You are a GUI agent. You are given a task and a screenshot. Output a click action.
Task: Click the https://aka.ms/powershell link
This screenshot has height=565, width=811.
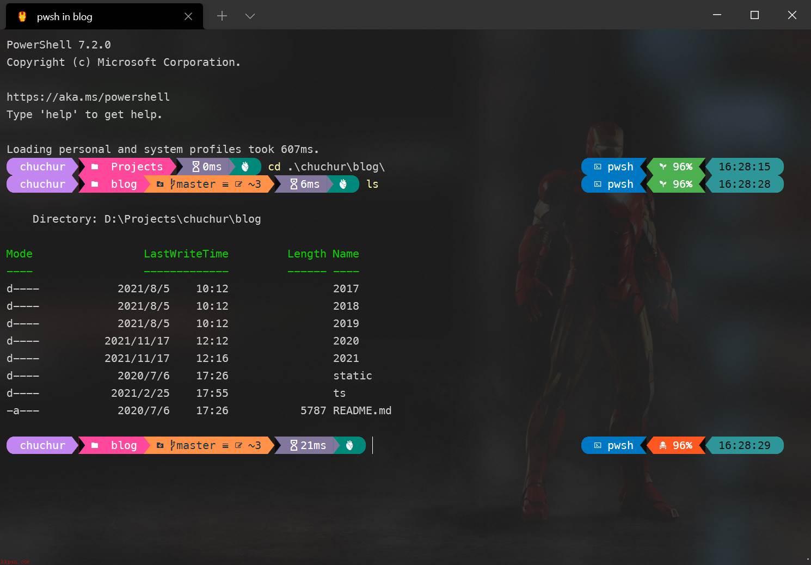click(88, 97)
